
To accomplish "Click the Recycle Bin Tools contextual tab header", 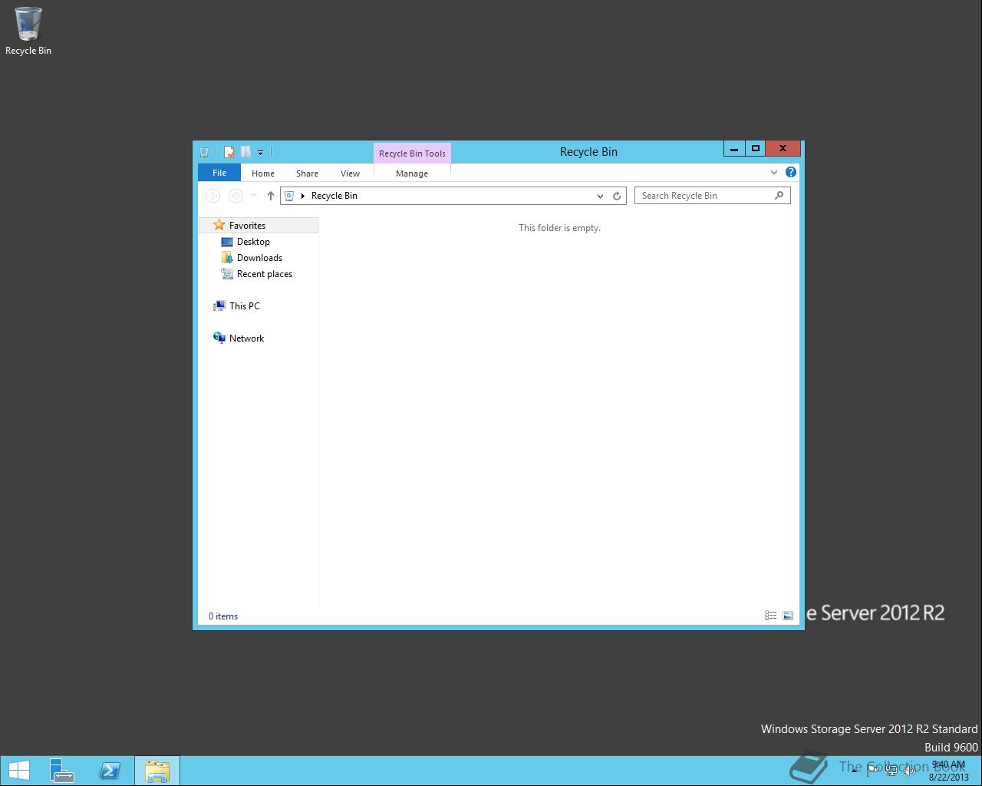I will (412, 154).
